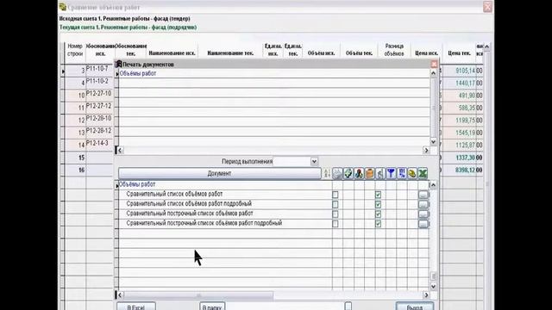This screenshot has height=310, width=552.
Task: Click the В папку button
Action: tap(212, 307)
